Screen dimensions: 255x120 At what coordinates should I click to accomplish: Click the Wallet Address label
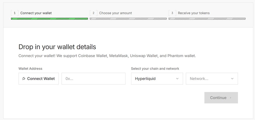pyautogui.click(x=30, y=69)
